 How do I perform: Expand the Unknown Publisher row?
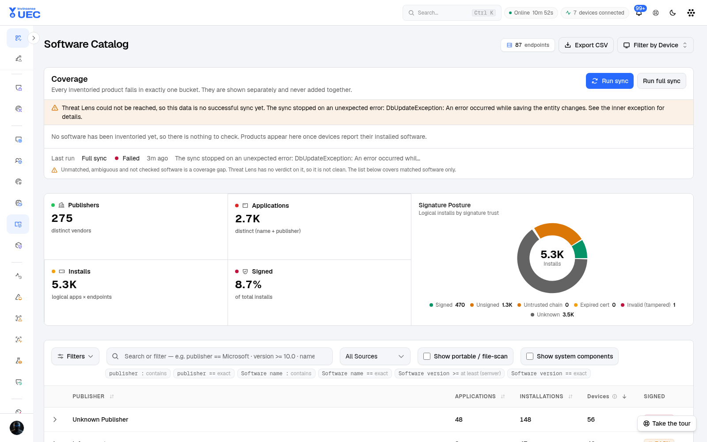point(55,419)
